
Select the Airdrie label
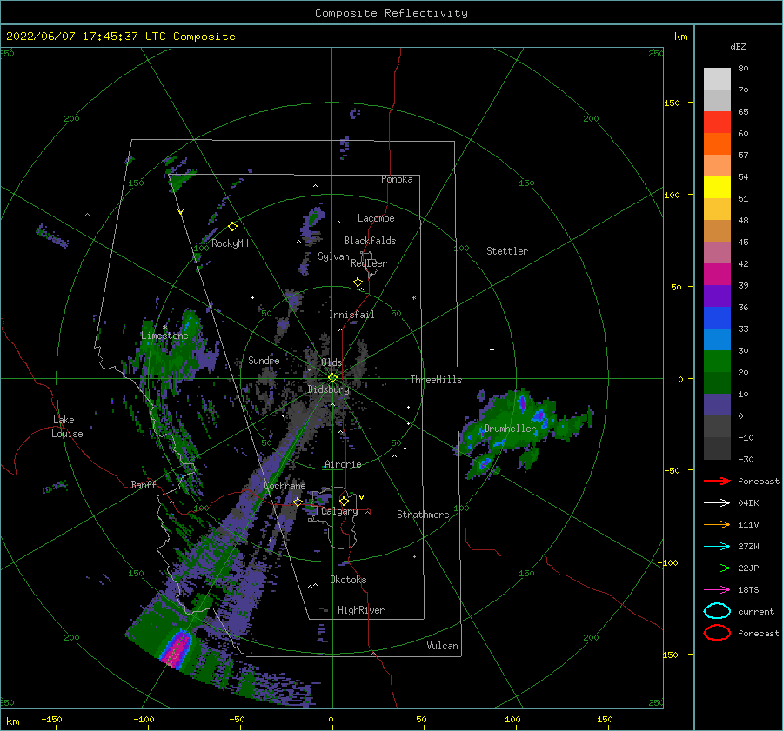[343, 464]
